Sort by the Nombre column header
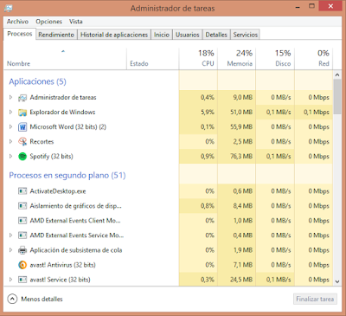Viewport: 346px width, 316px height. [x=18, y=63]
